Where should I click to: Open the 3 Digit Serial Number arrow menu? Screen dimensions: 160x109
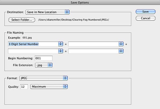[x=61, y=44]
